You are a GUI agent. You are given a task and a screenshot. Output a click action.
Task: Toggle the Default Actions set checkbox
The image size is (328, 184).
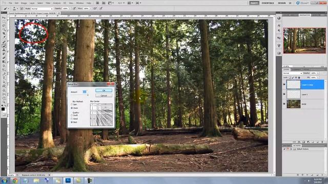coord(284,149)
